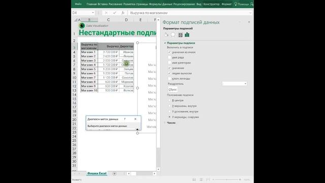Click horizontal scrollbar right arrow

pyautogui.click(x=154, y=173)
